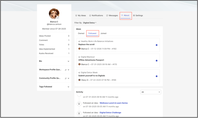The width and height of the screenshot is (198, 118).
Task: Open Digital Detox Challenge link
Action: [x=110, y=113]
